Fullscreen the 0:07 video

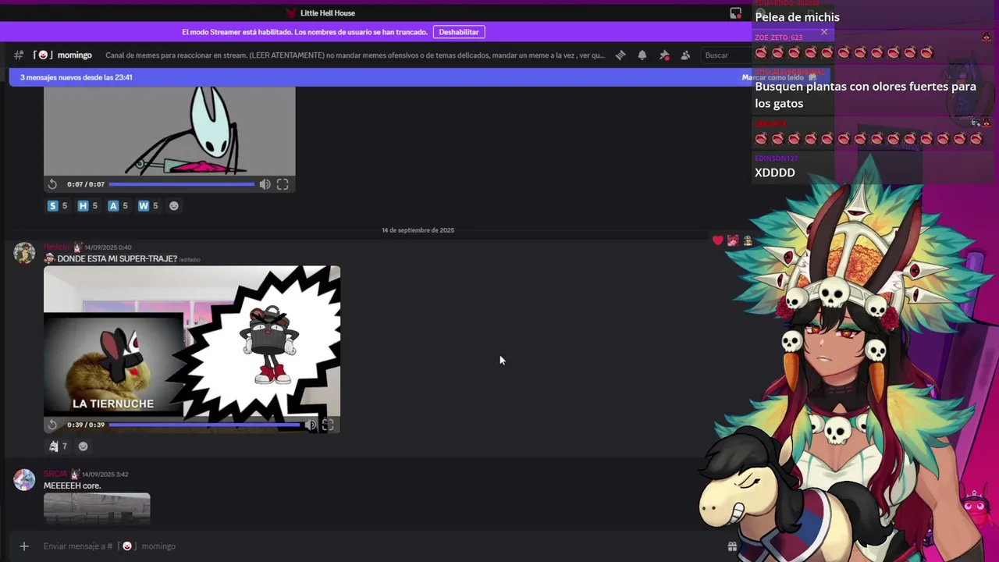(283, 184)
